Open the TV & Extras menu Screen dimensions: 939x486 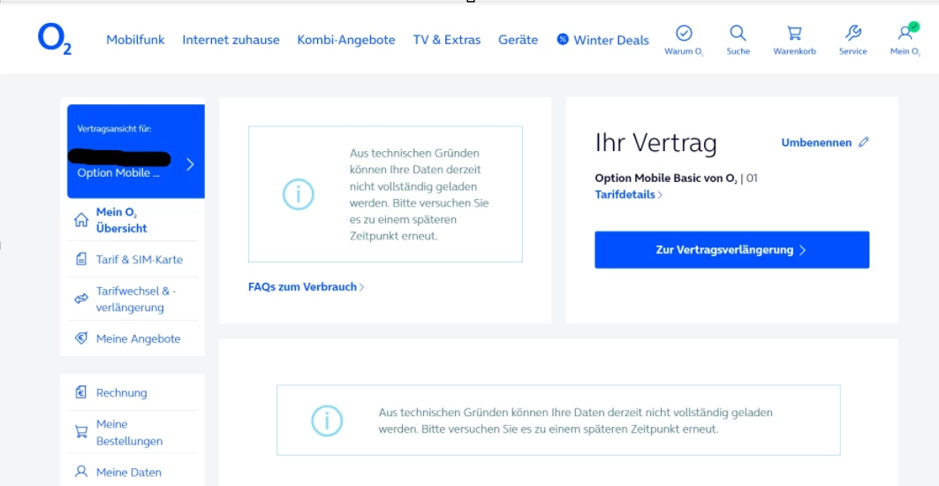point(447,40)
